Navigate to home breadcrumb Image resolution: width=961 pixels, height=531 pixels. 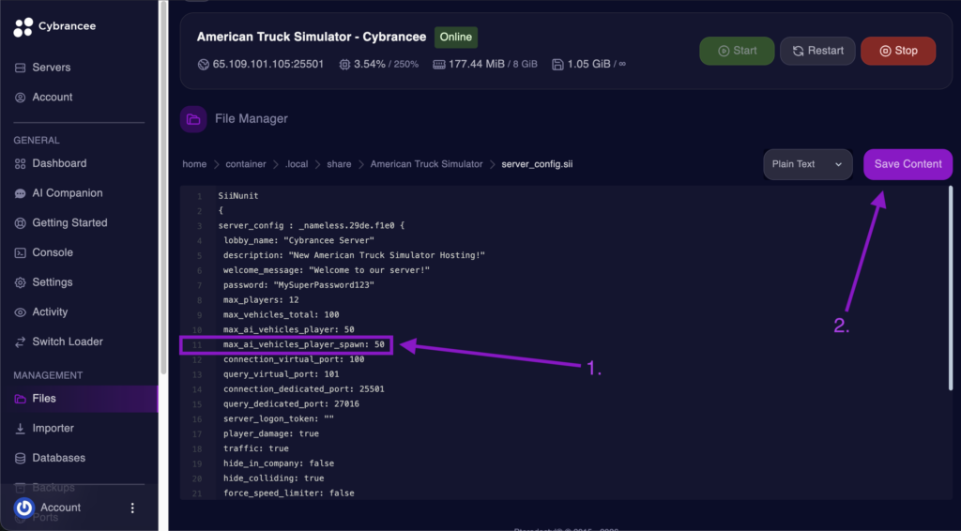coord(194,164)
